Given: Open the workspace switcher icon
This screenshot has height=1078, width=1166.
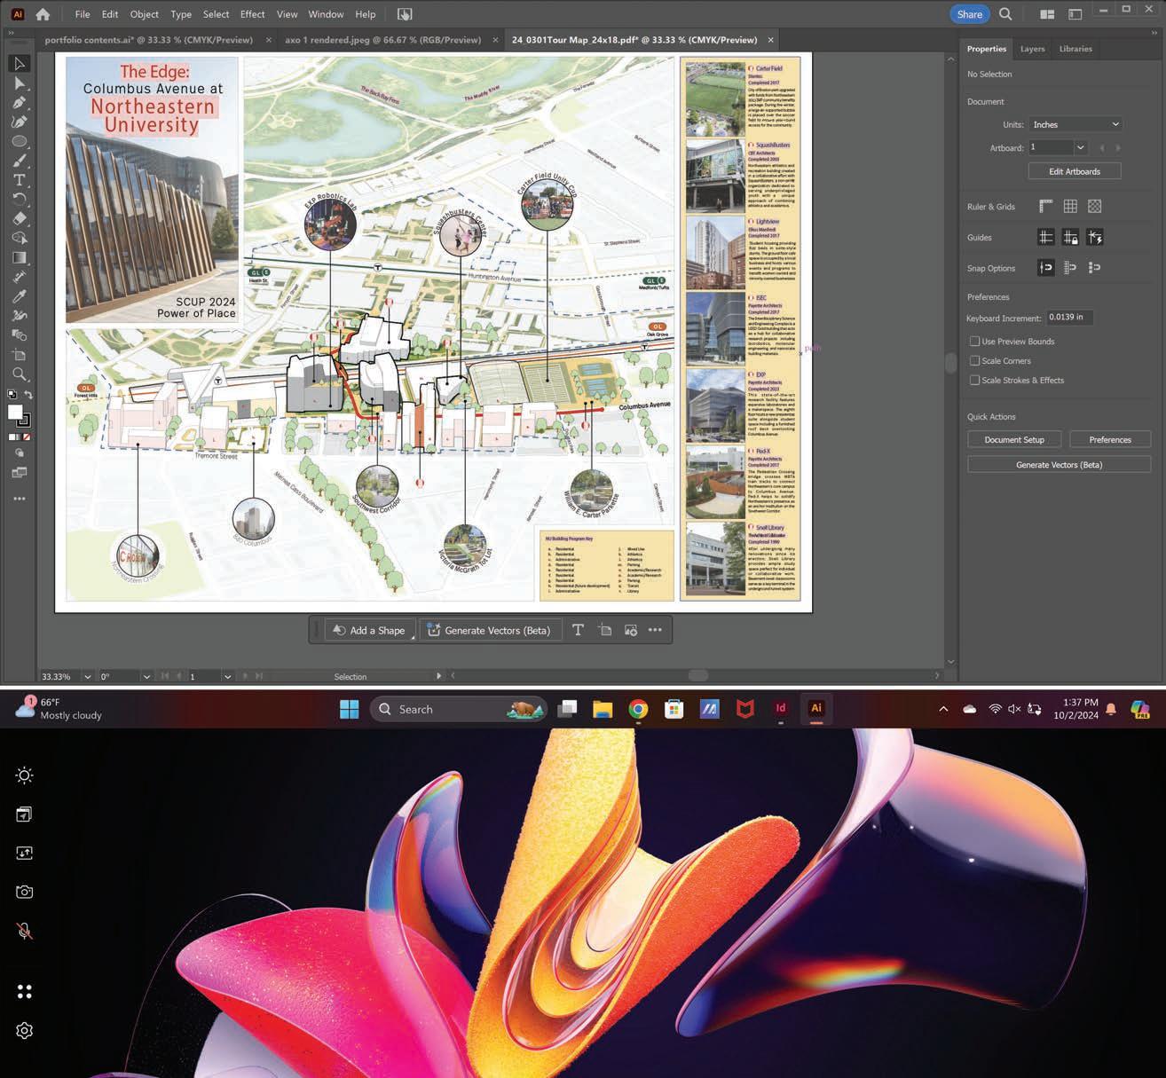Looking at the screenshot, I should pos(1075,14).
